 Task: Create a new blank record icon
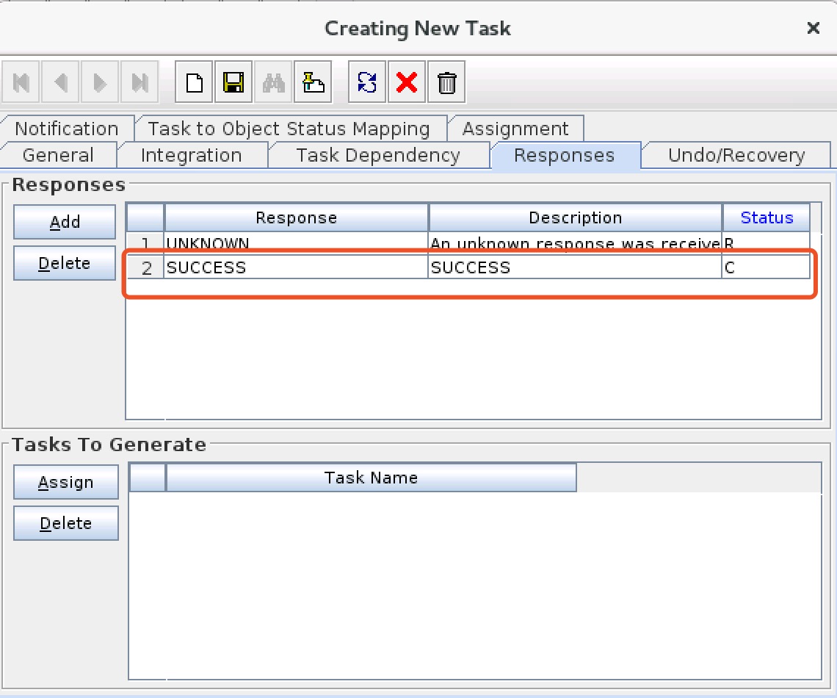coord(194,82)
